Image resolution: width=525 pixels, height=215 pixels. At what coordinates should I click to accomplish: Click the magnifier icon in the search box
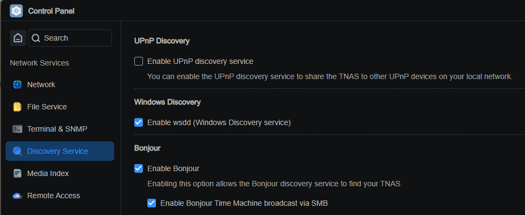coord(36,38)
